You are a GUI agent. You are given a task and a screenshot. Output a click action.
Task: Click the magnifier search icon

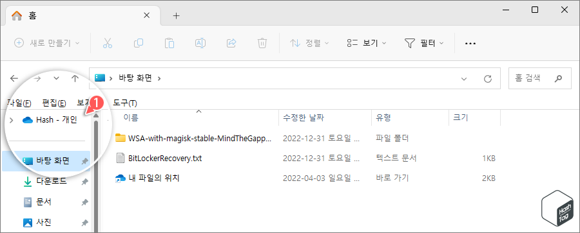559,78
